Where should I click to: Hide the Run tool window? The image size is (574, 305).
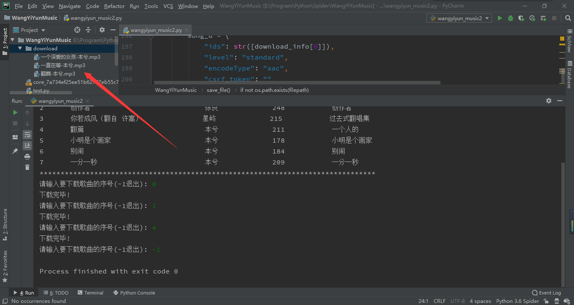(560, 101)
